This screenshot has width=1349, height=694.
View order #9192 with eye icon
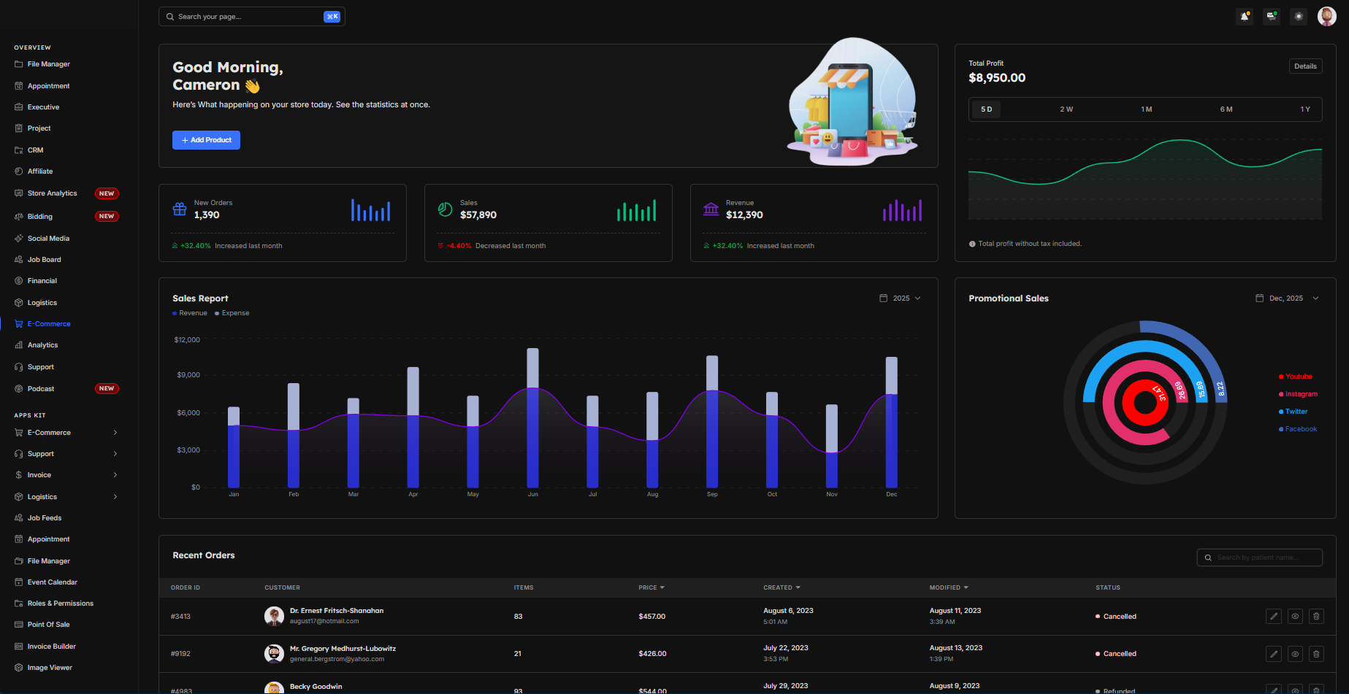(1295, 654)
